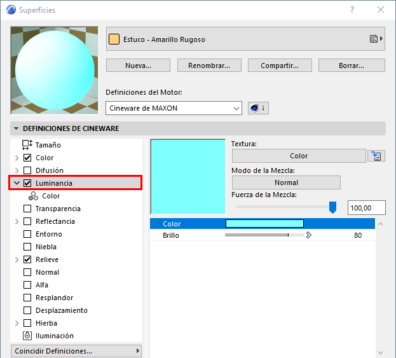Image resolution: width=396 pixels, height=358 pixels.
Task: Select the Tamaño row
Action: 76,145
